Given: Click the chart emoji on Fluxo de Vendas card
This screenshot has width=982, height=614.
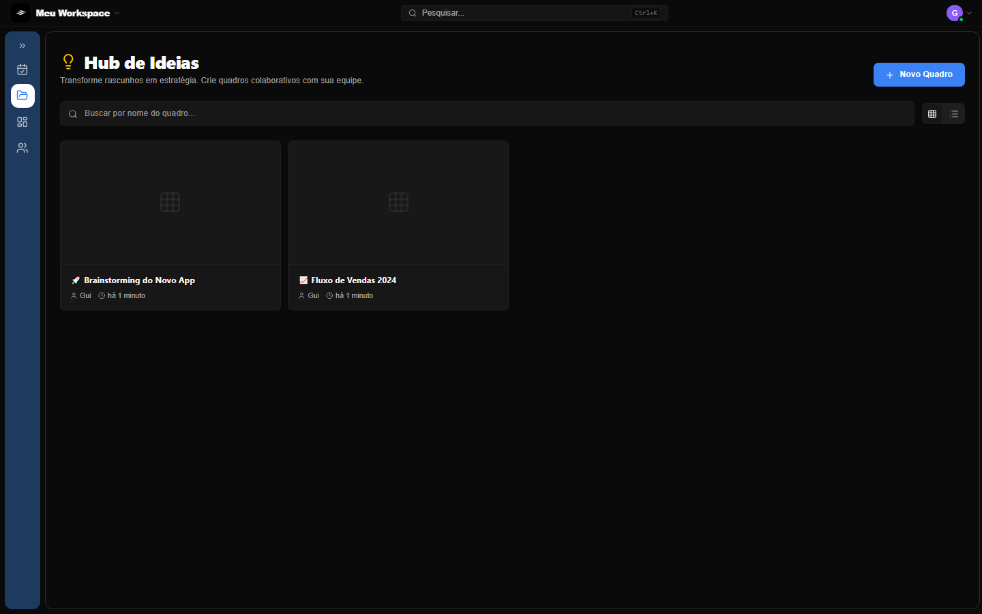Looking at the screenshot, I should (x=303, y=280).
